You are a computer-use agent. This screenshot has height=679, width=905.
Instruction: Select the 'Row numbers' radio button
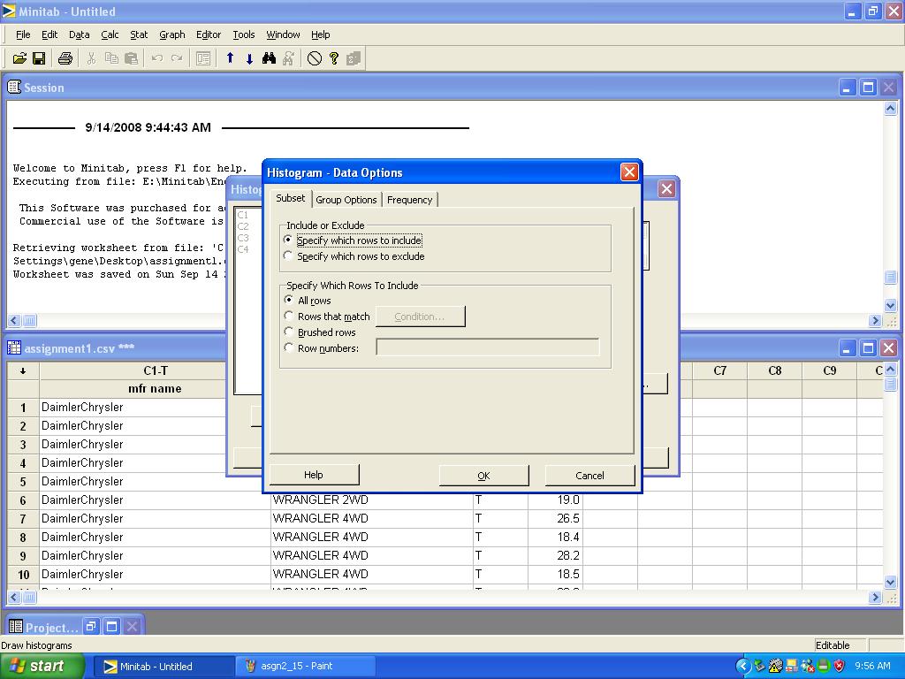pos(289,348)
